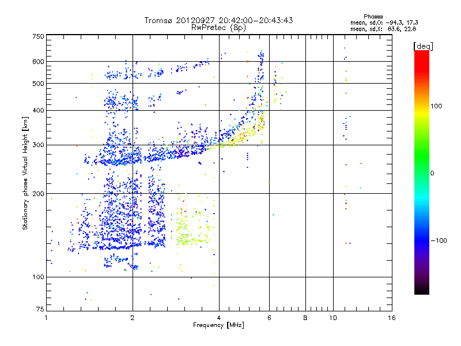This screenshot has width=461, height=346.
Task: Click the colorbar at the 0 mark
Action: click(x=422, y=174)
